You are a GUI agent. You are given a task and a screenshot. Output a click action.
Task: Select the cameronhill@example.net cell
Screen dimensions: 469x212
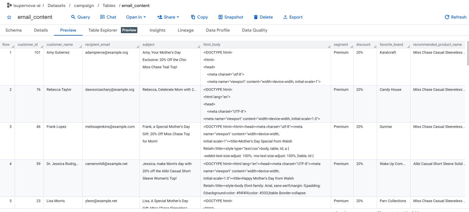(x=111, y=178)
